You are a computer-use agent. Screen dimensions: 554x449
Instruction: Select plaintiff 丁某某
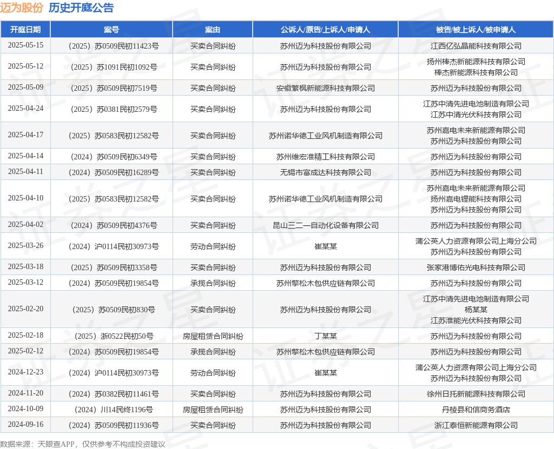pos(325,337)
